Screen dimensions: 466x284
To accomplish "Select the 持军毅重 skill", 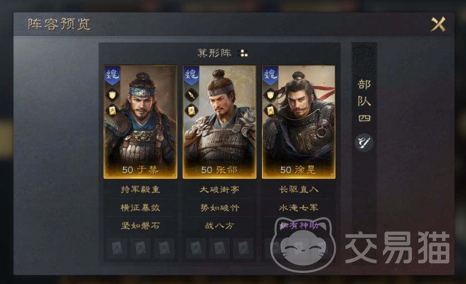I will pyautogui.click(x=140, y=189).
